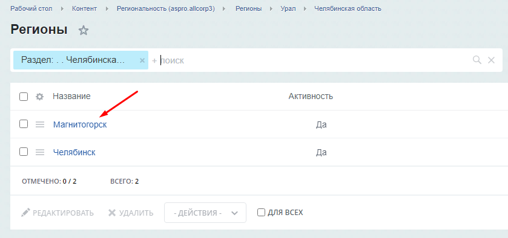The image size is (508, 238).
Task: Open the Челябинск region link
Action: [74, 152]
